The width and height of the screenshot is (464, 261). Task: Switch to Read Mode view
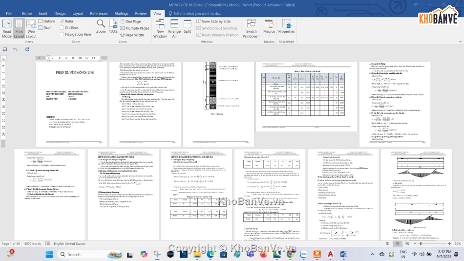(x=6, y=29)
